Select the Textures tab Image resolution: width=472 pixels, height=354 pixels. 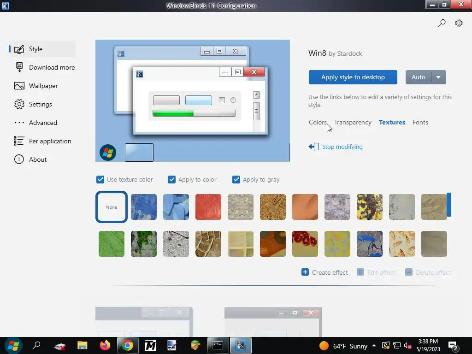click(392, 122)
